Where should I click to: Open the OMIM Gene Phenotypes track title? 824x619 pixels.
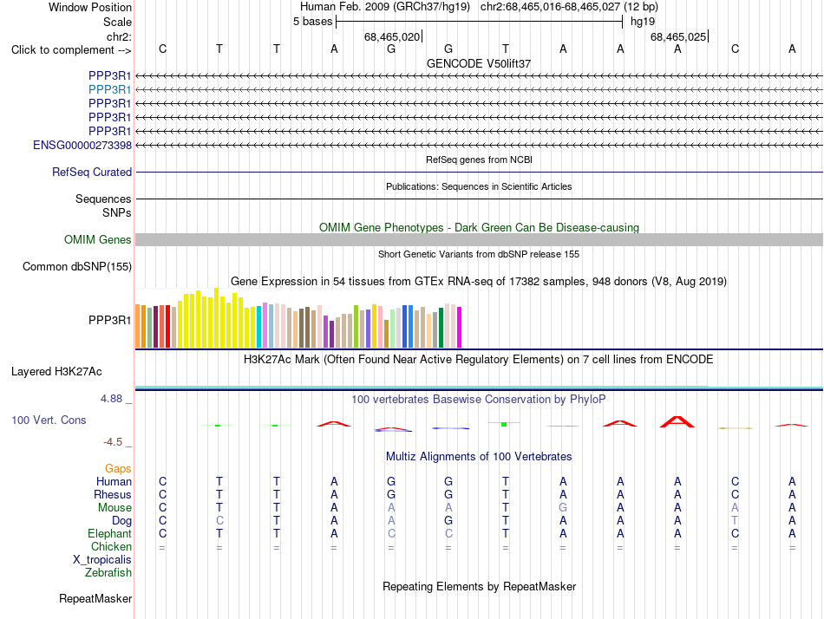click(479, 227)
